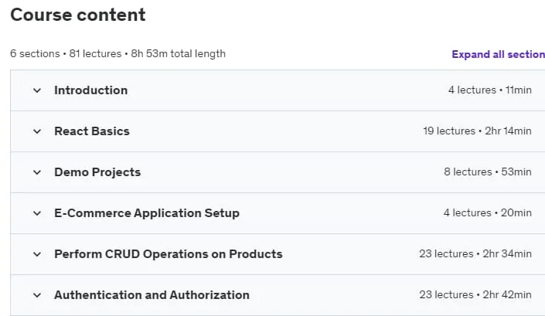The height and width of the screenshot is (316, 545).
Task: Click the '4 lectures • 11min' label
Action: [x=490, y=90]
